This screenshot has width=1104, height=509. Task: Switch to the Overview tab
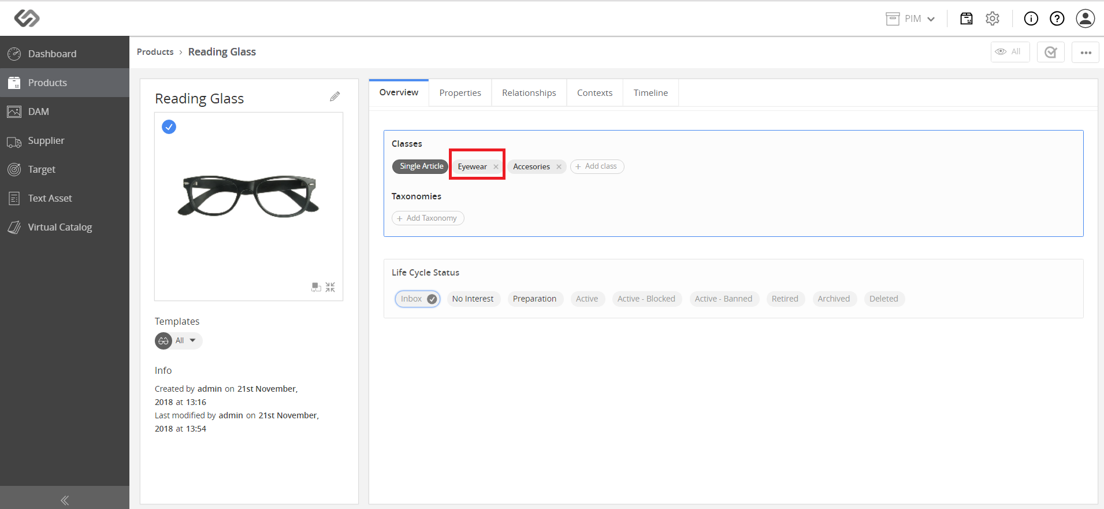coord(399,92)
